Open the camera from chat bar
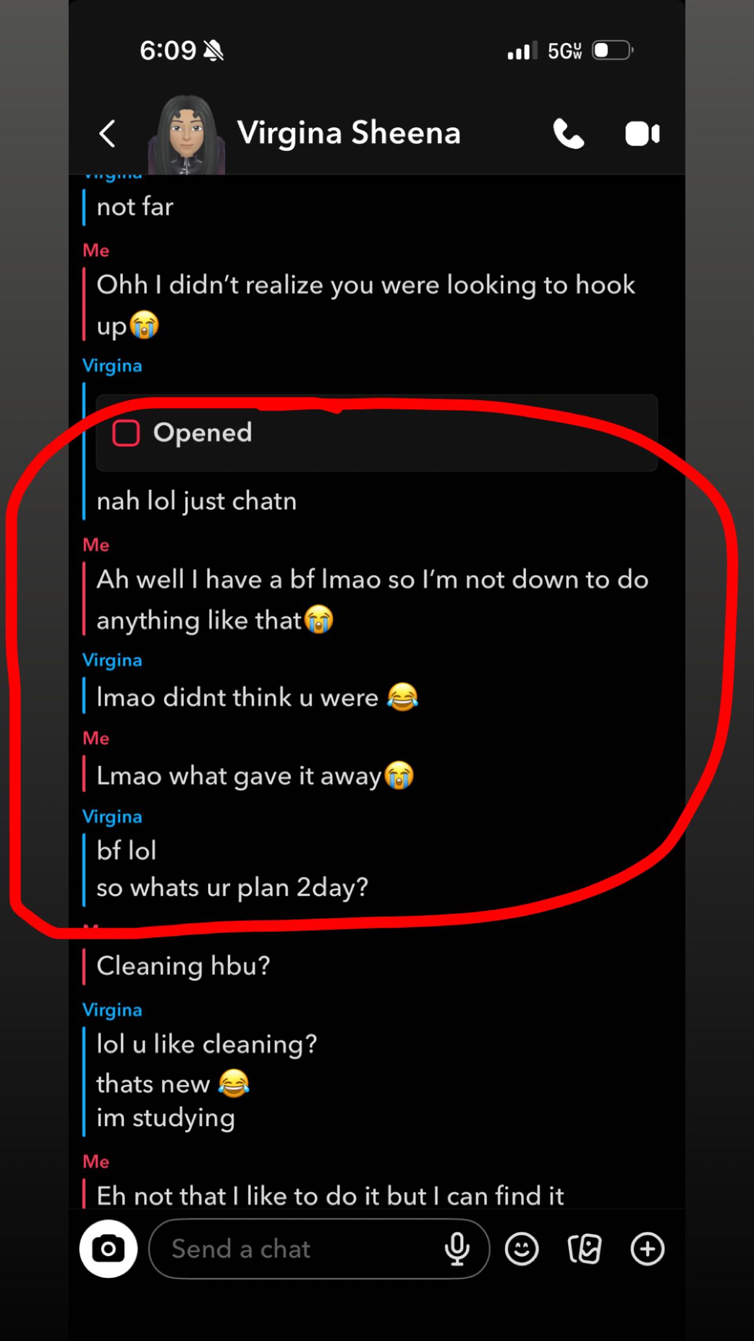The image size is (754, 1341). pos(108,1249)
